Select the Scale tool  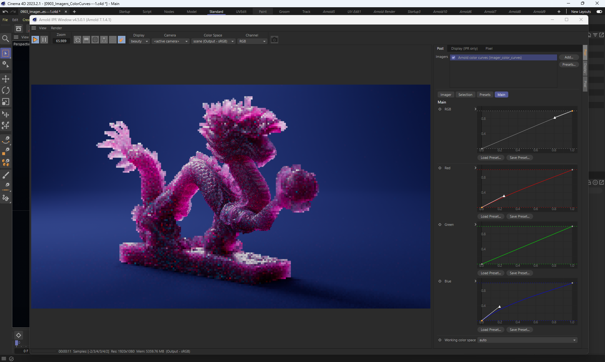6,102
